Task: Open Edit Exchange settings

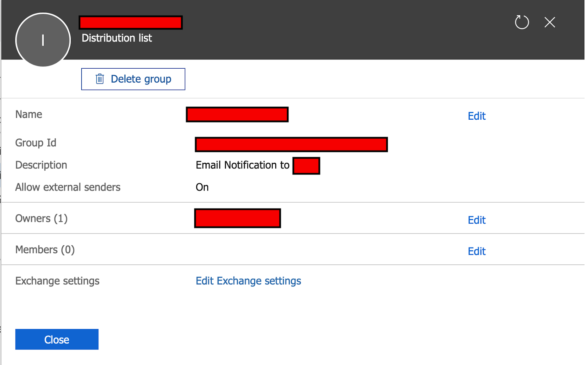Action: point(248,281)
